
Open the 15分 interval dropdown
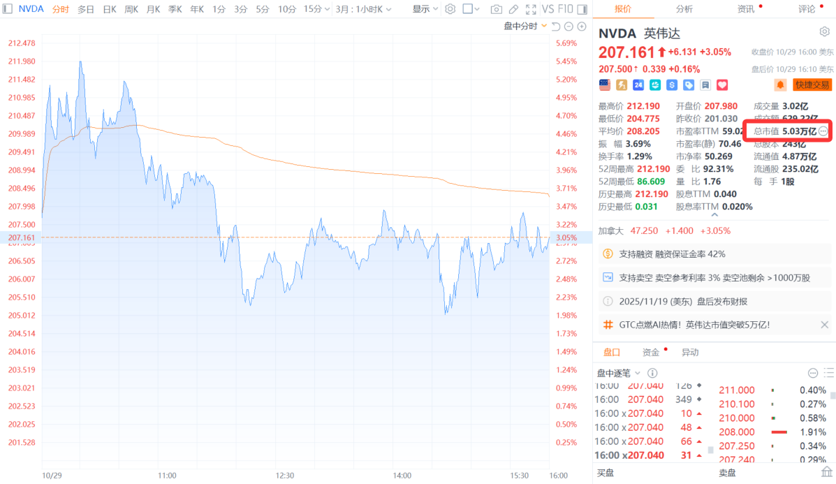pyautogui.click(x=316, y=9)
